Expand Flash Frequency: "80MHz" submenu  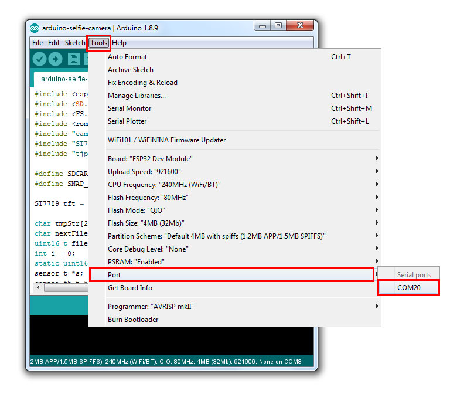pos(234,198)
